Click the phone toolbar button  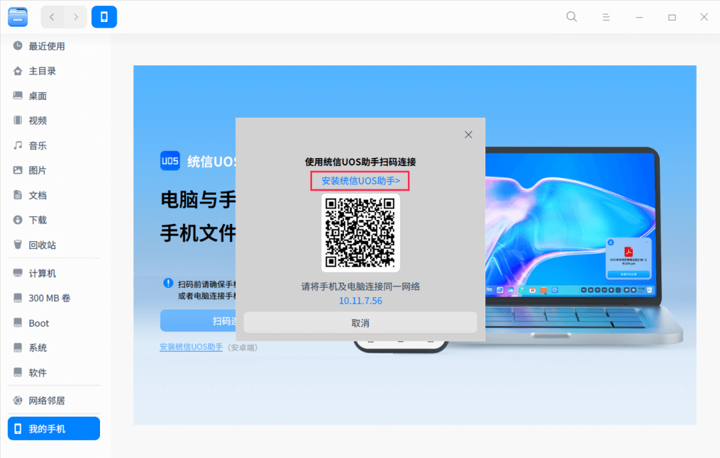tap(104, 17)
